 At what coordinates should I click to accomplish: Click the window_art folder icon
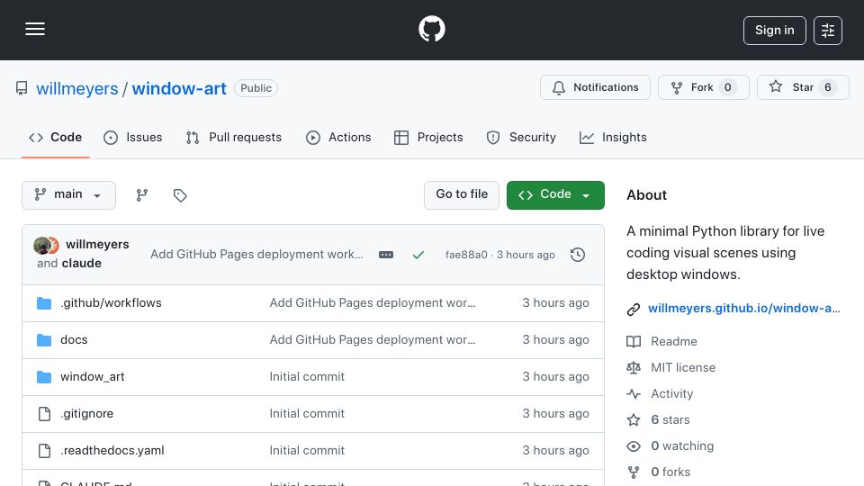pyautogui.click(x=44, y=377)
